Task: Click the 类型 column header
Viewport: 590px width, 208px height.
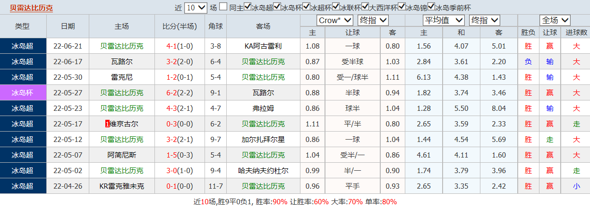Action: [22, 26]
